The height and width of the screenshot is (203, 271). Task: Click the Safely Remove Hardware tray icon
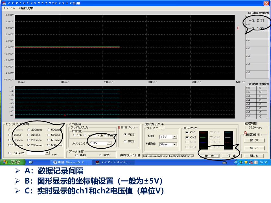tap(241, 162)
